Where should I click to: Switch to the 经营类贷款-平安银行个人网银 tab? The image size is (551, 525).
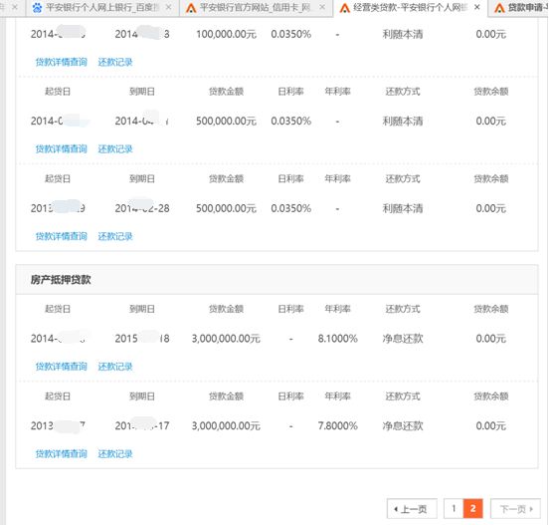tap(410, 8)
